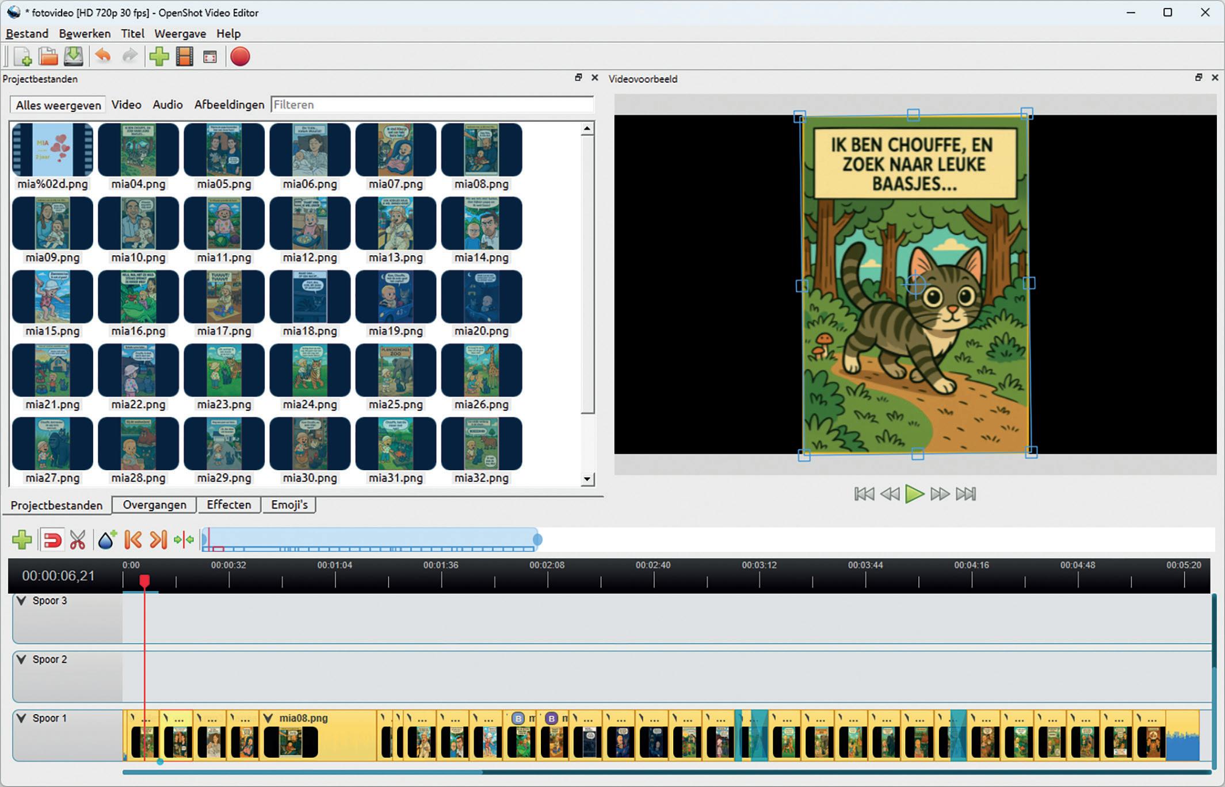Open the Weergave menu
Image resolution: width=1225 pixels, height=787 pixels.
(x=180, y=33)
